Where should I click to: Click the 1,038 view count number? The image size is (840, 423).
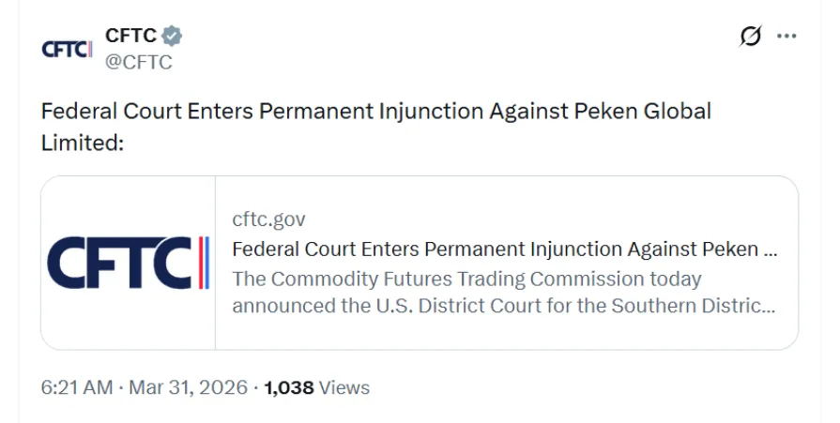tap(288, 387)
